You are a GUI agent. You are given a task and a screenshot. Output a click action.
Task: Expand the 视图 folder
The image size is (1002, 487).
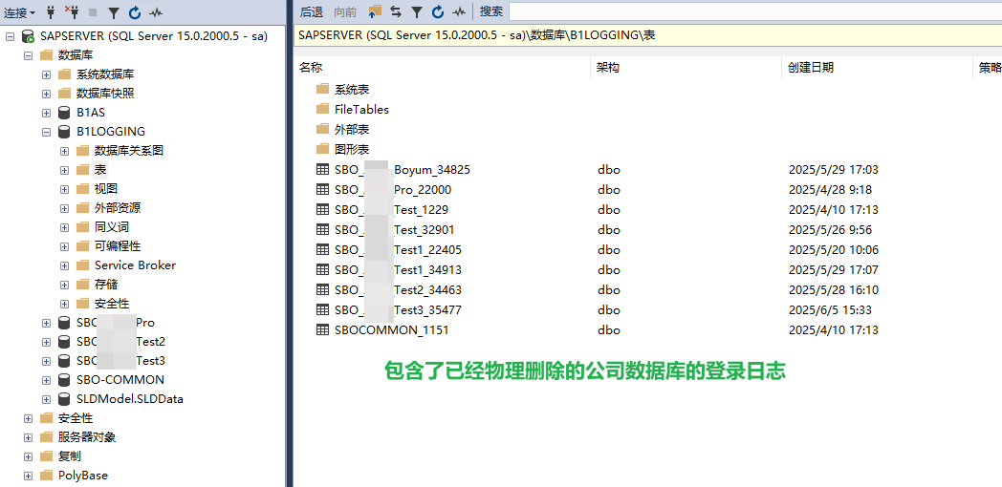click(x=64, y=190)
